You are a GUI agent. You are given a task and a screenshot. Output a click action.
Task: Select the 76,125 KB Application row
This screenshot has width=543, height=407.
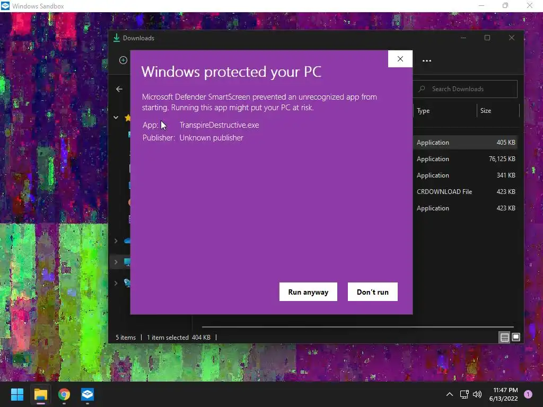[x=465, y=159]
